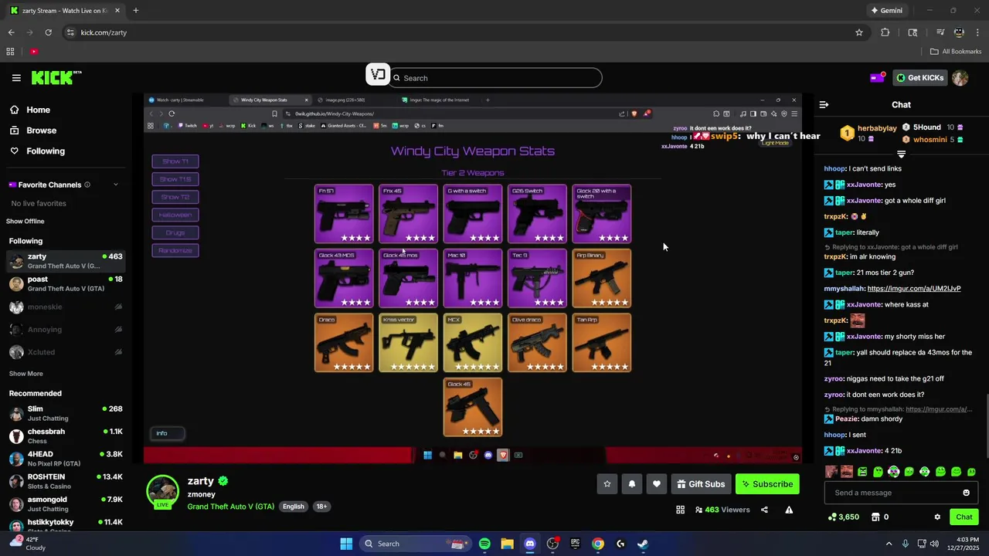
Task: Show hidden system tray icons chevron
Action: [x=889, y=544]
